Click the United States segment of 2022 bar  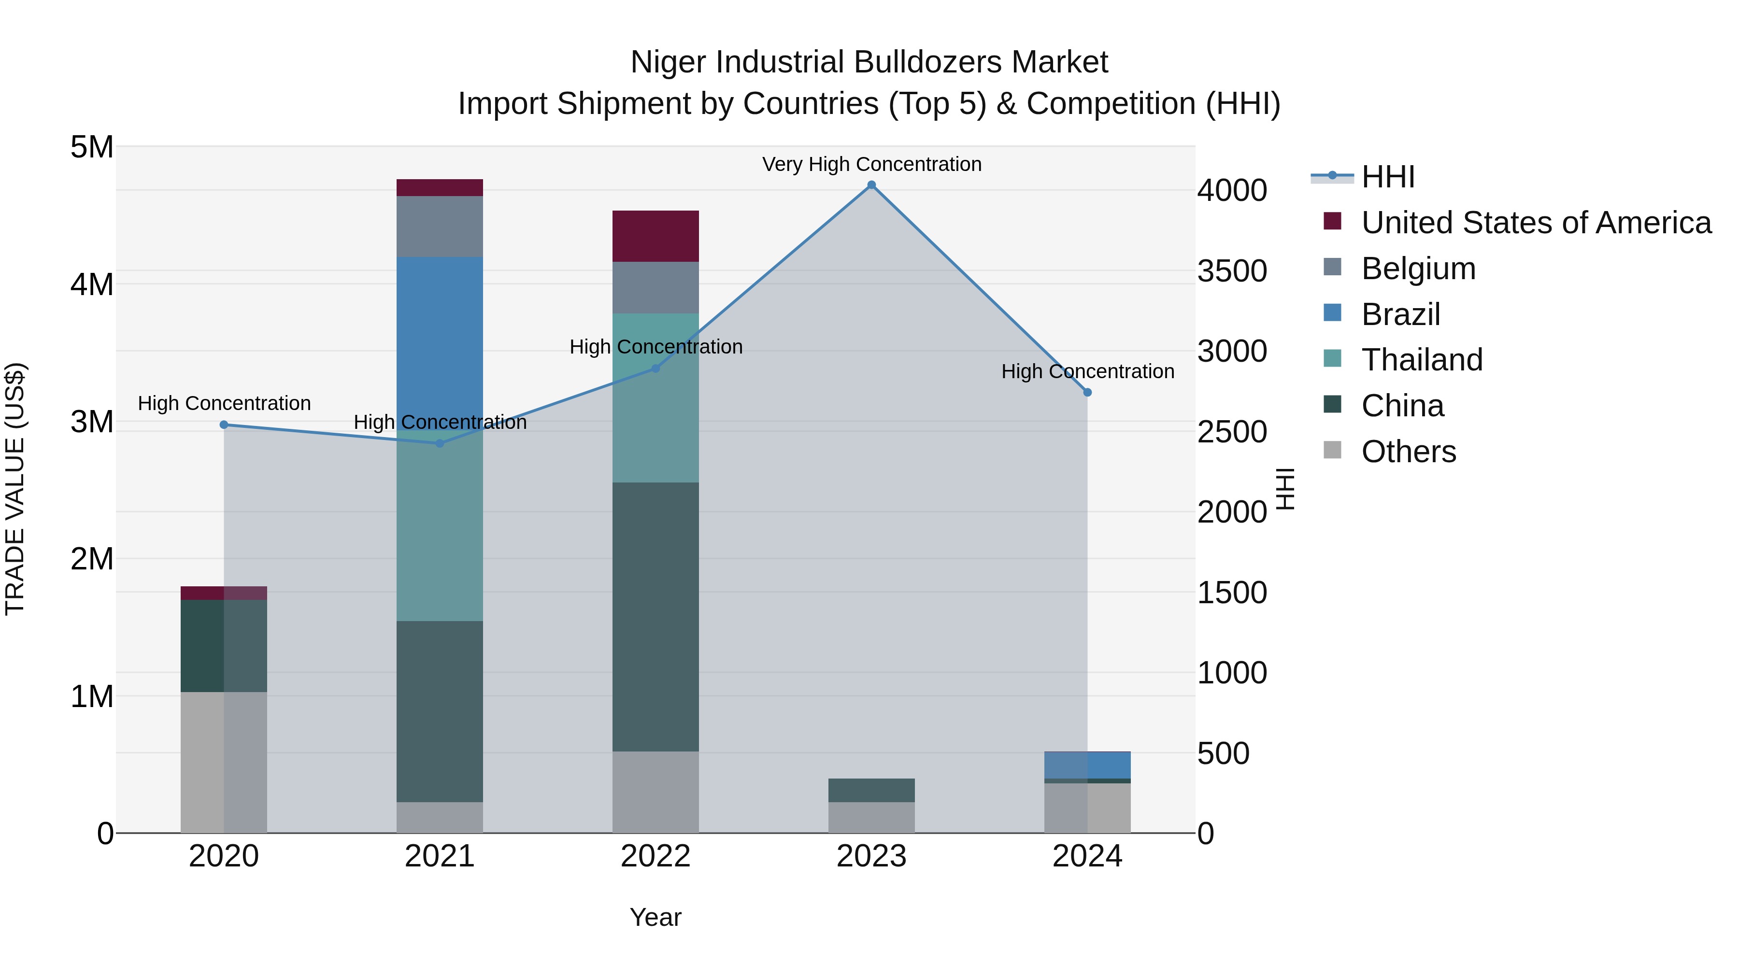point(656,236)
